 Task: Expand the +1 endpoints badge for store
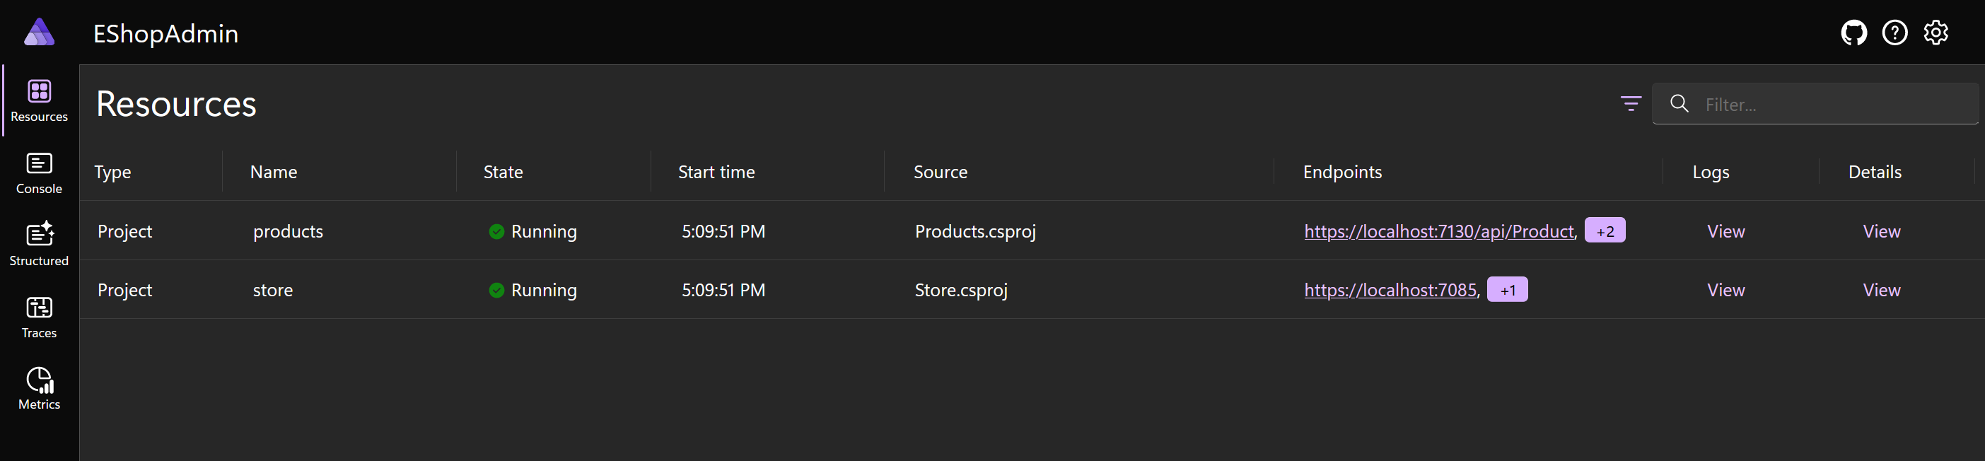pos(1506,290)
